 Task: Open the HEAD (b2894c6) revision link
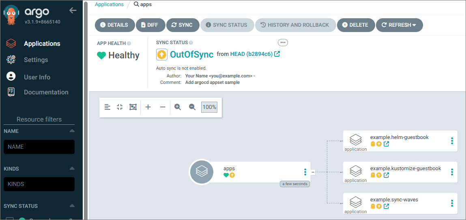click(251, 54)
